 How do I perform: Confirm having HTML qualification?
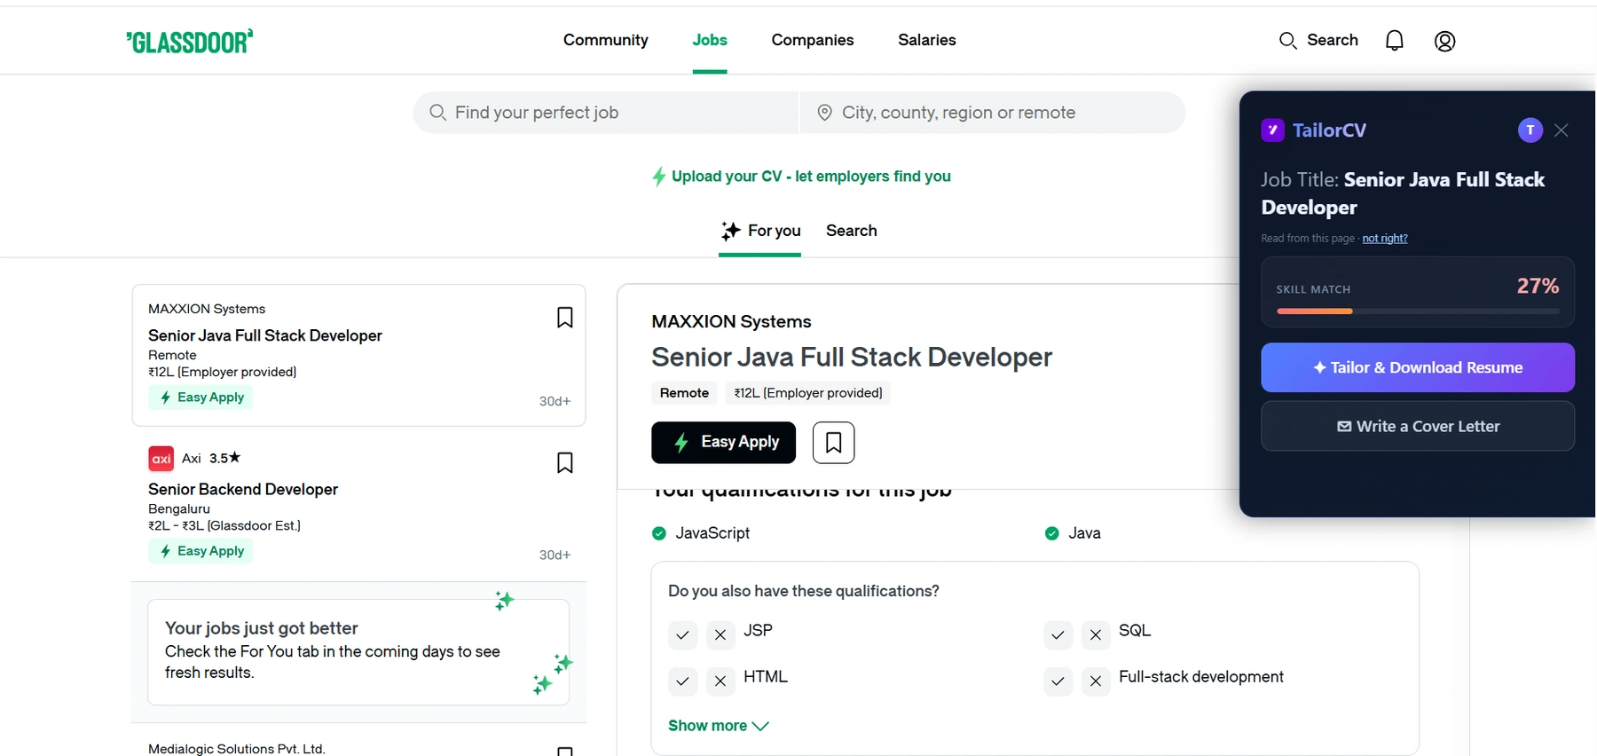(x=682, y=681)
